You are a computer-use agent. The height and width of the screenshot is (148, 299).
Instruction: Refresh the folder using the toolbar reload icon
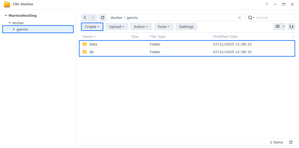pos(103,18)
